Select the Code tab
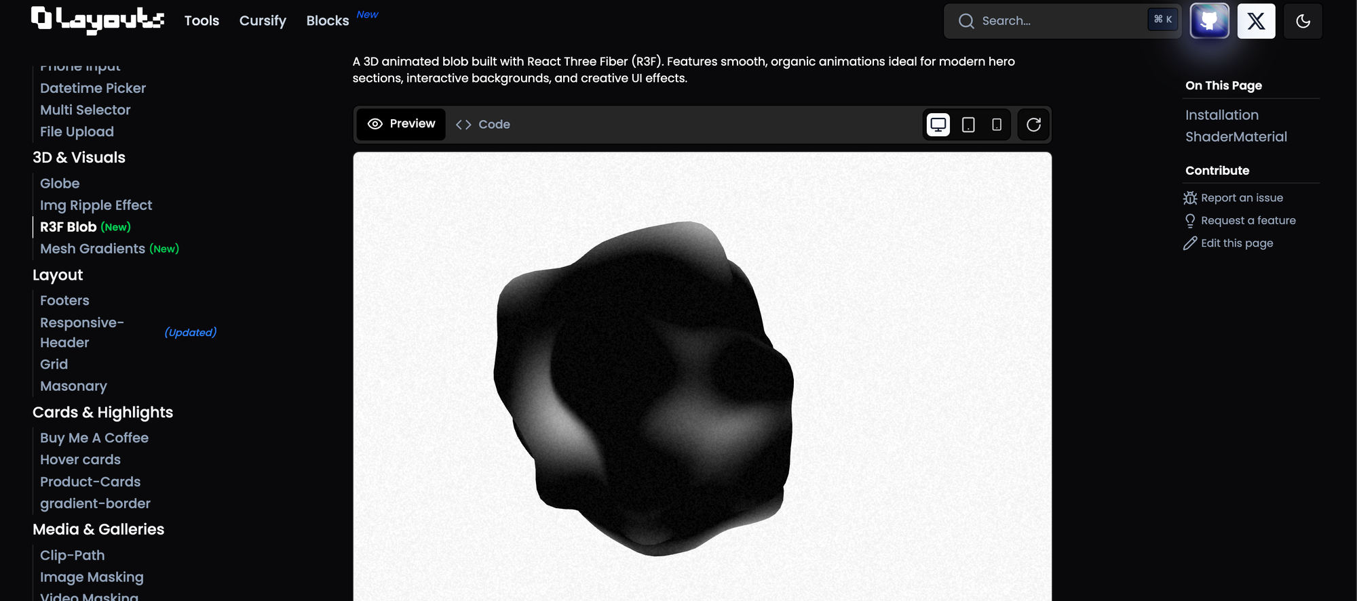Image resolution: width=1357 pixels, height=601 pixels. (x=483, y=125)
